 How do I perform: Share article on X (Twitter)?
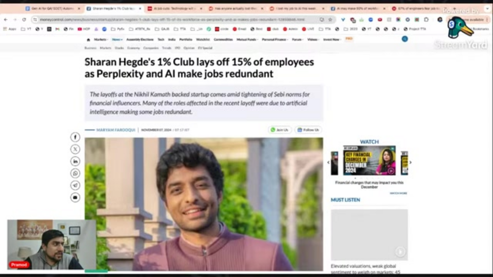pos(75,149)
